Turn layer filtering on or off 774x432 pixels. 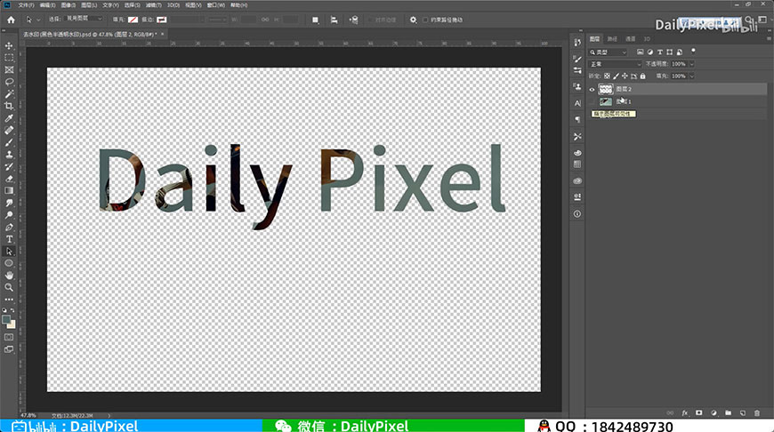(693, 51)
